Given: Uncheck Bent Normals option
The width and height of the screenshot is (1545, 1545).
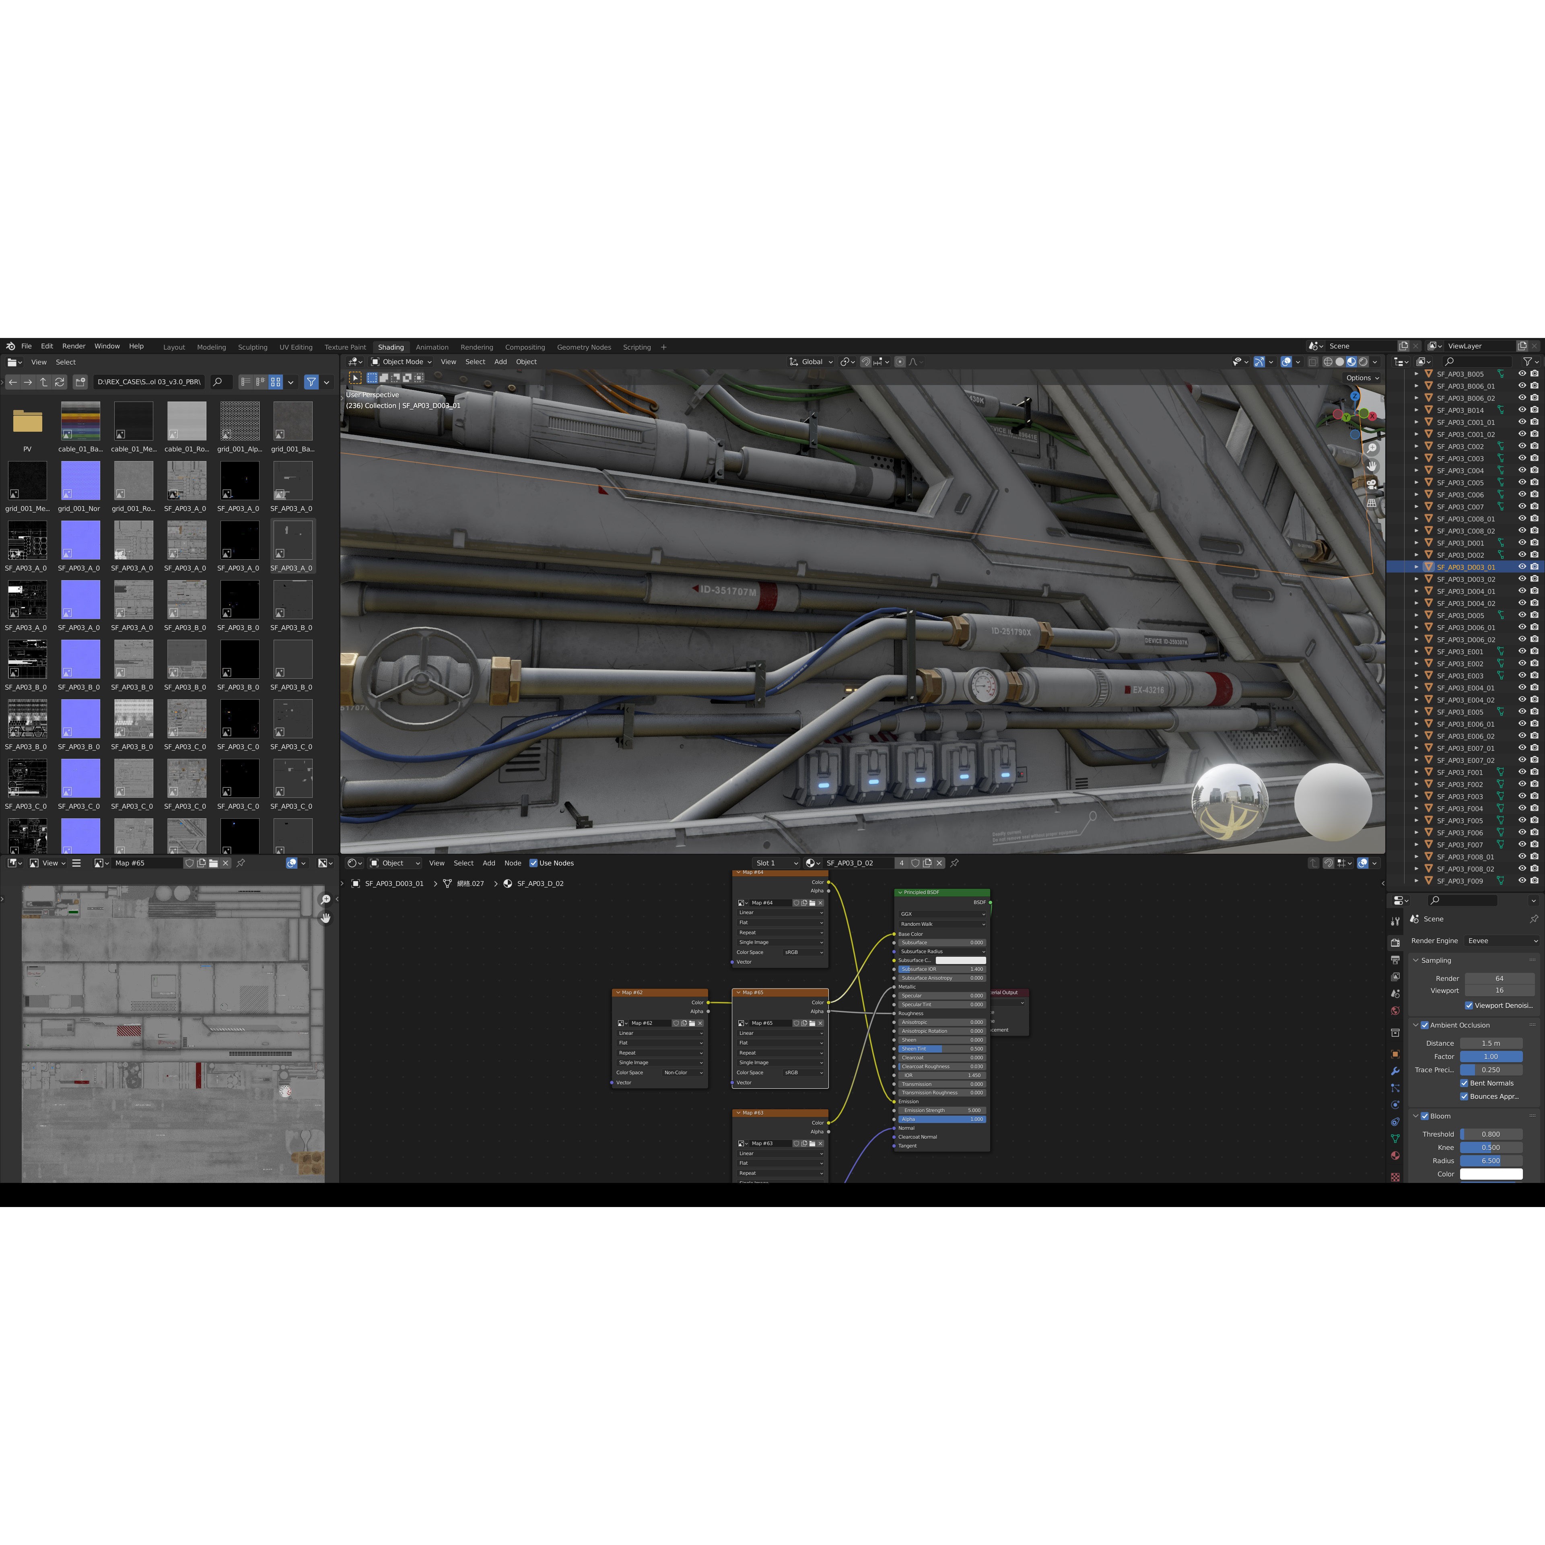Looking at the screenshot, I should tap(1464, 1084).
